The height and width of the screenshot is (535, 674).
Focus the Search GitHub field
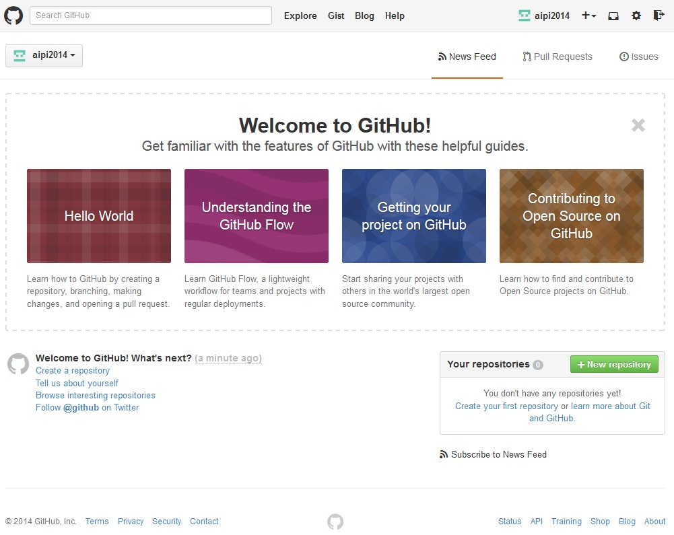pyautogui.click(x=150, y=15)
